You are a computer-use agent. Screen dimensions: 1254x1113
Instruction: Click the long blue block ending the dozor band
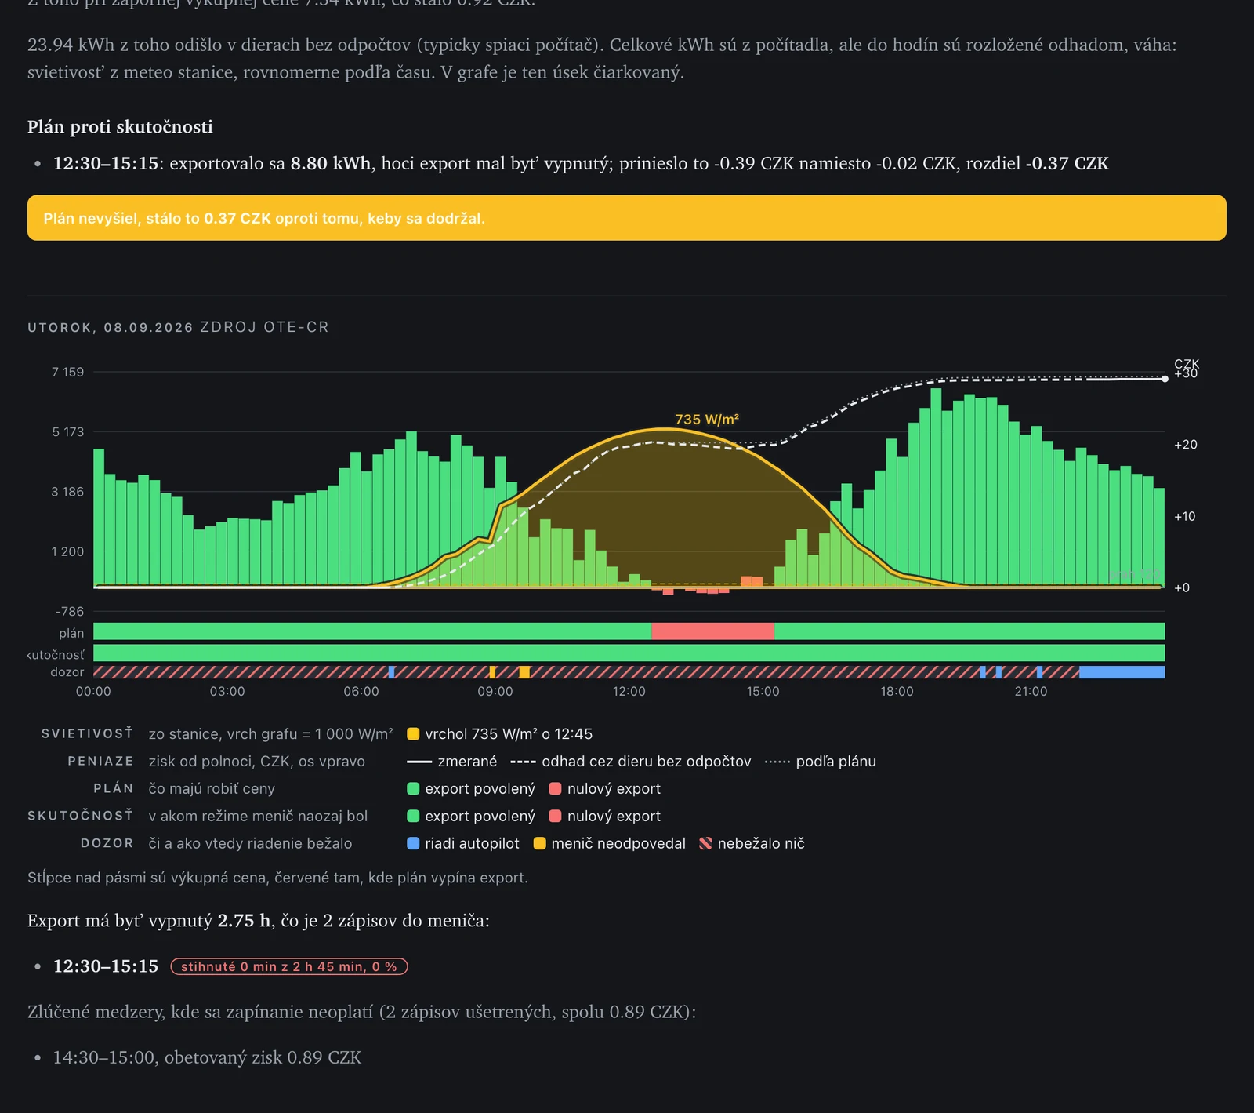(x=1122, y=672)
